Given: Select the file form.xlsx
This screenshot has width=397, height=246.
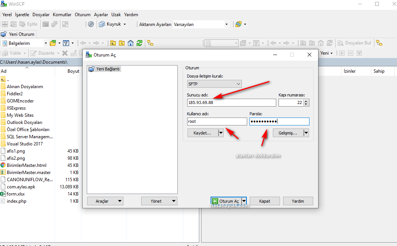Looking at the screenshot, I should (x=16, y=194).
